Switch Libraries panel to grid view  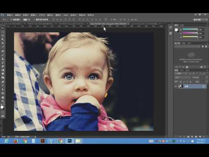tap(202, 47)
